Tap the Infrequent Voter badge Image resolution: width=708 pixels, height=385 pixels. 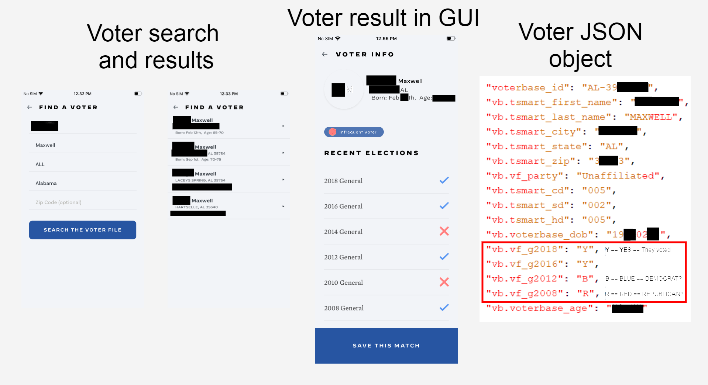354,132
